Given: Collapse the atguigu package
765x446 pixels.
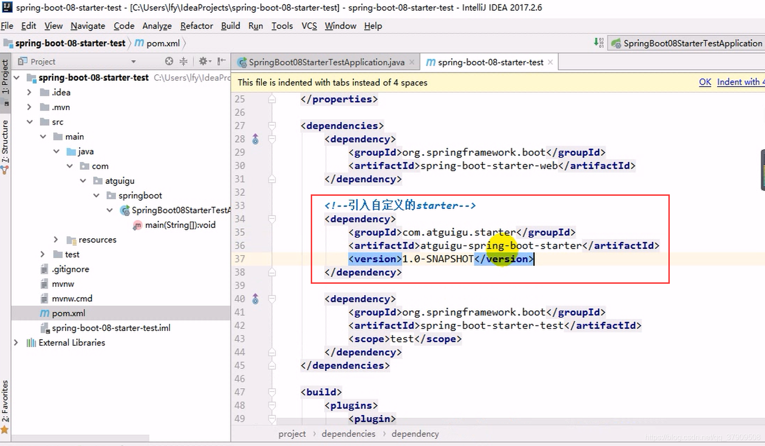Looking at the screenshot, I should click(83, 181).
